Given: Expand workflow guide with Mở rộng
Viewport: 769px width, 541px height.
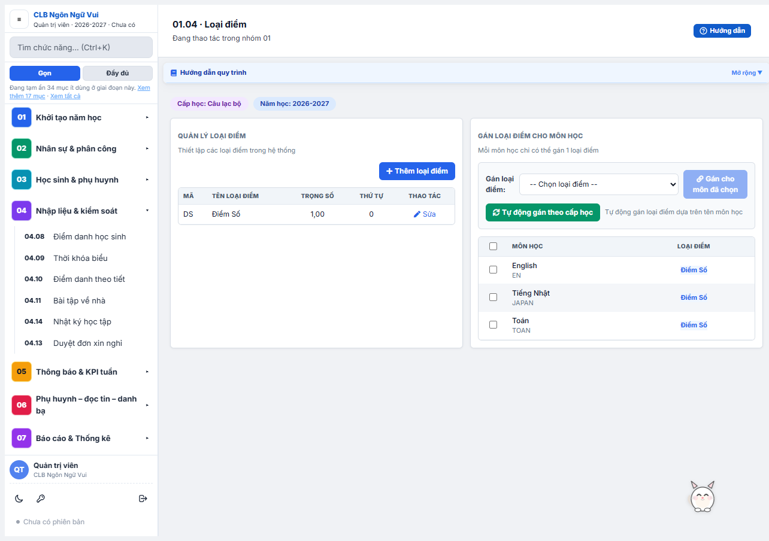Looking at the screenshot, I should click(747, 73).
